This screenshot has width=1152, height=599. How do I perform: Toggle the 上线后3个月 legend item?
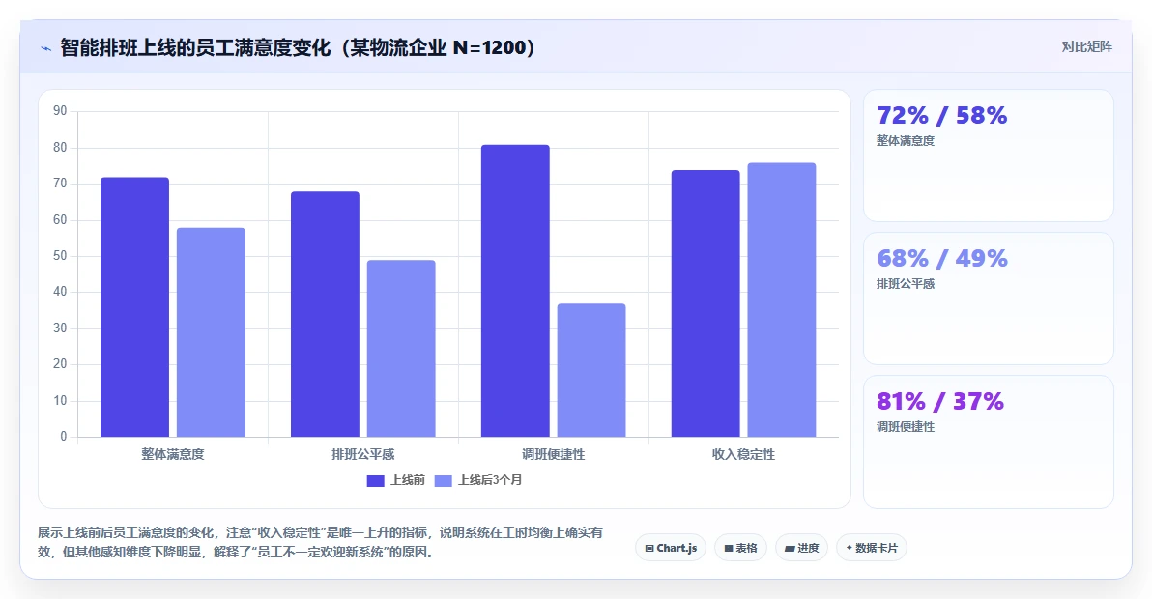(x=478, y=480)
